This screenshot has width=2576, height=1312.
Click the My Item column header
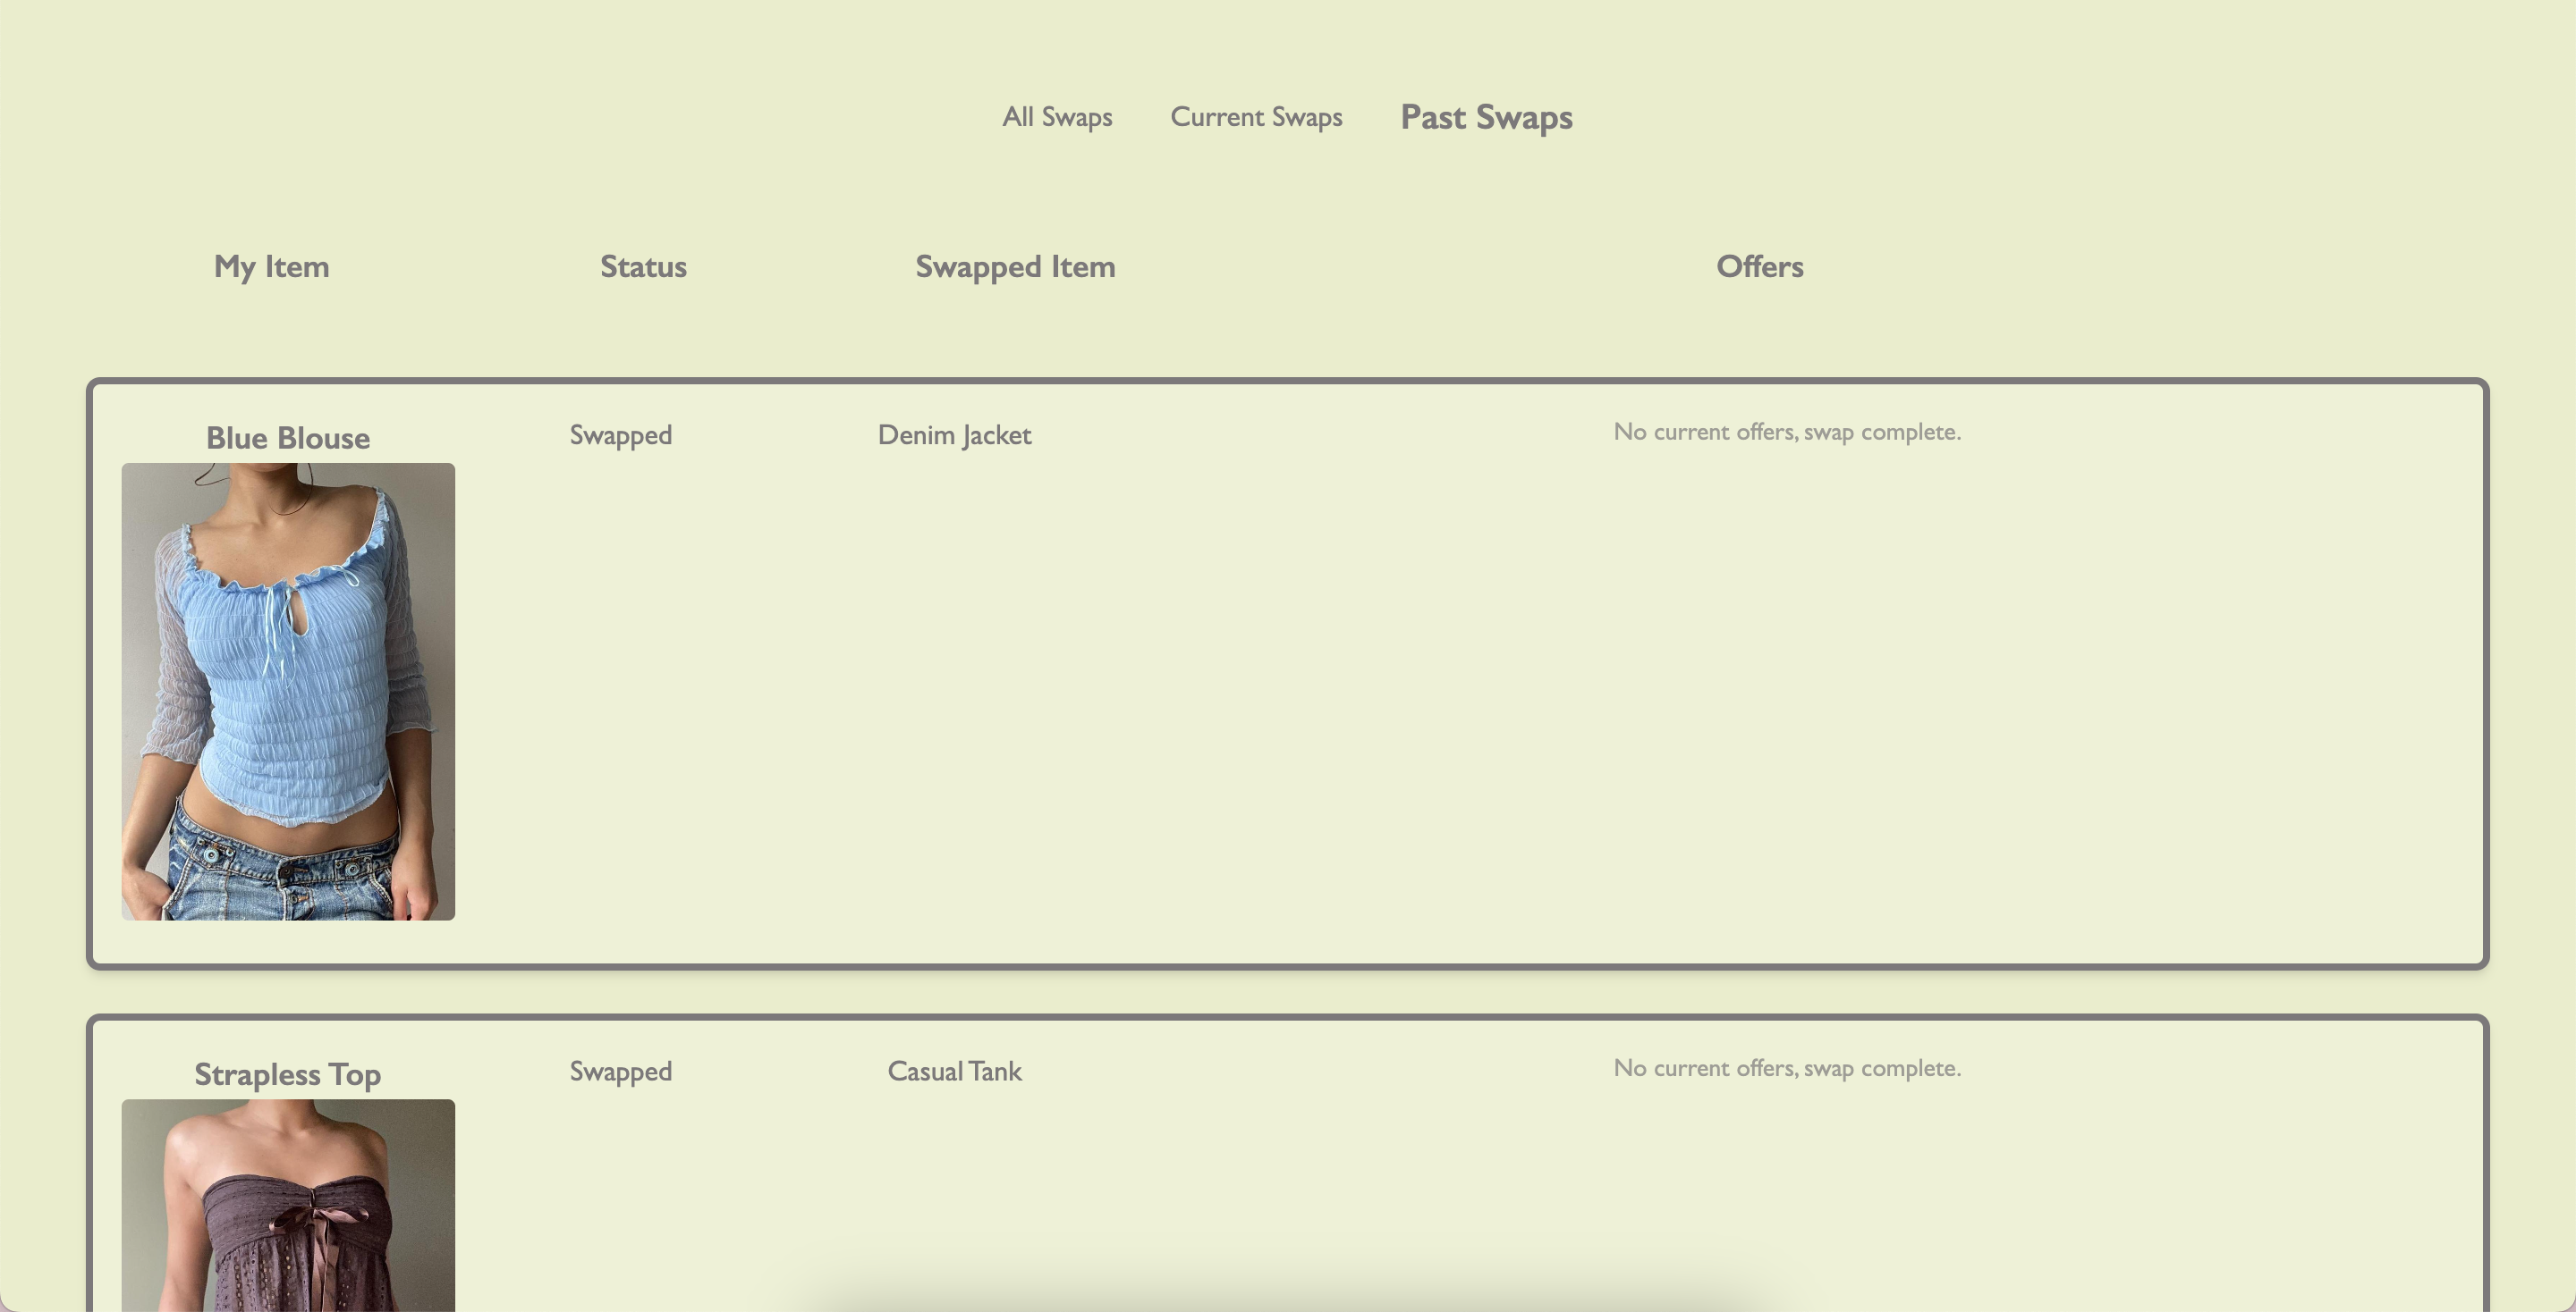[271, 267]
